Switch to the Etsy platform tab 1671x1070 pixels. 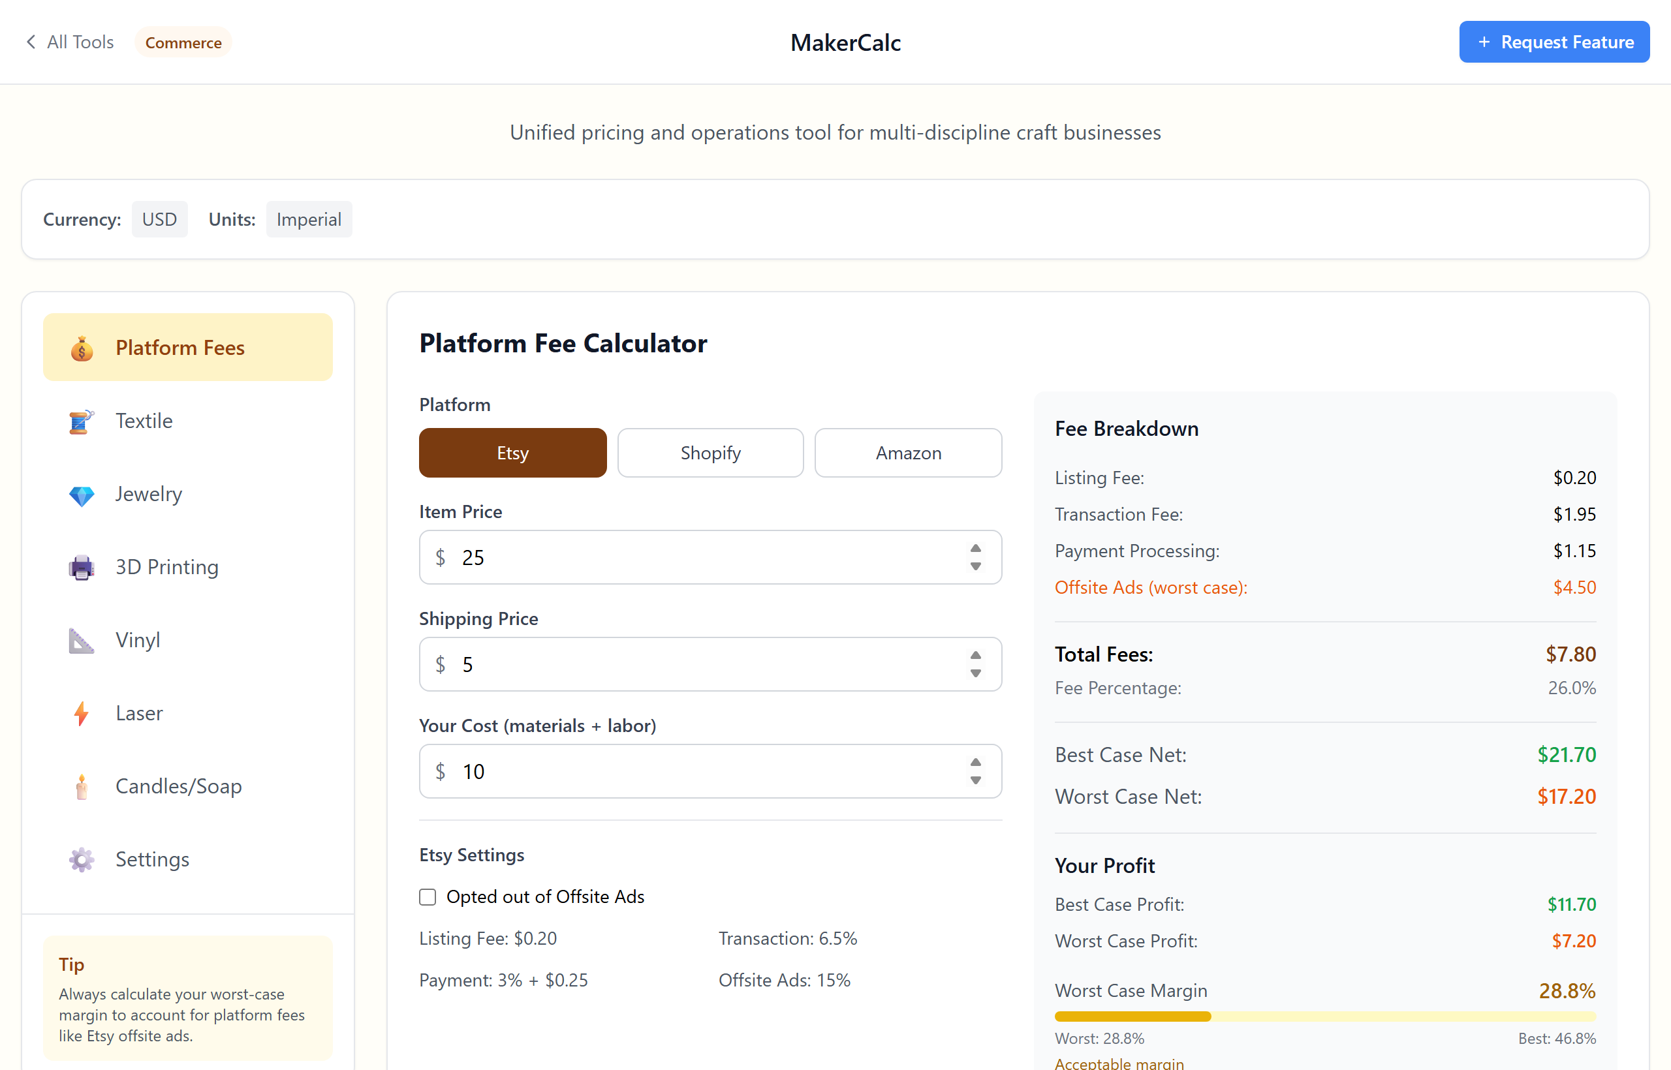point(512,452)
